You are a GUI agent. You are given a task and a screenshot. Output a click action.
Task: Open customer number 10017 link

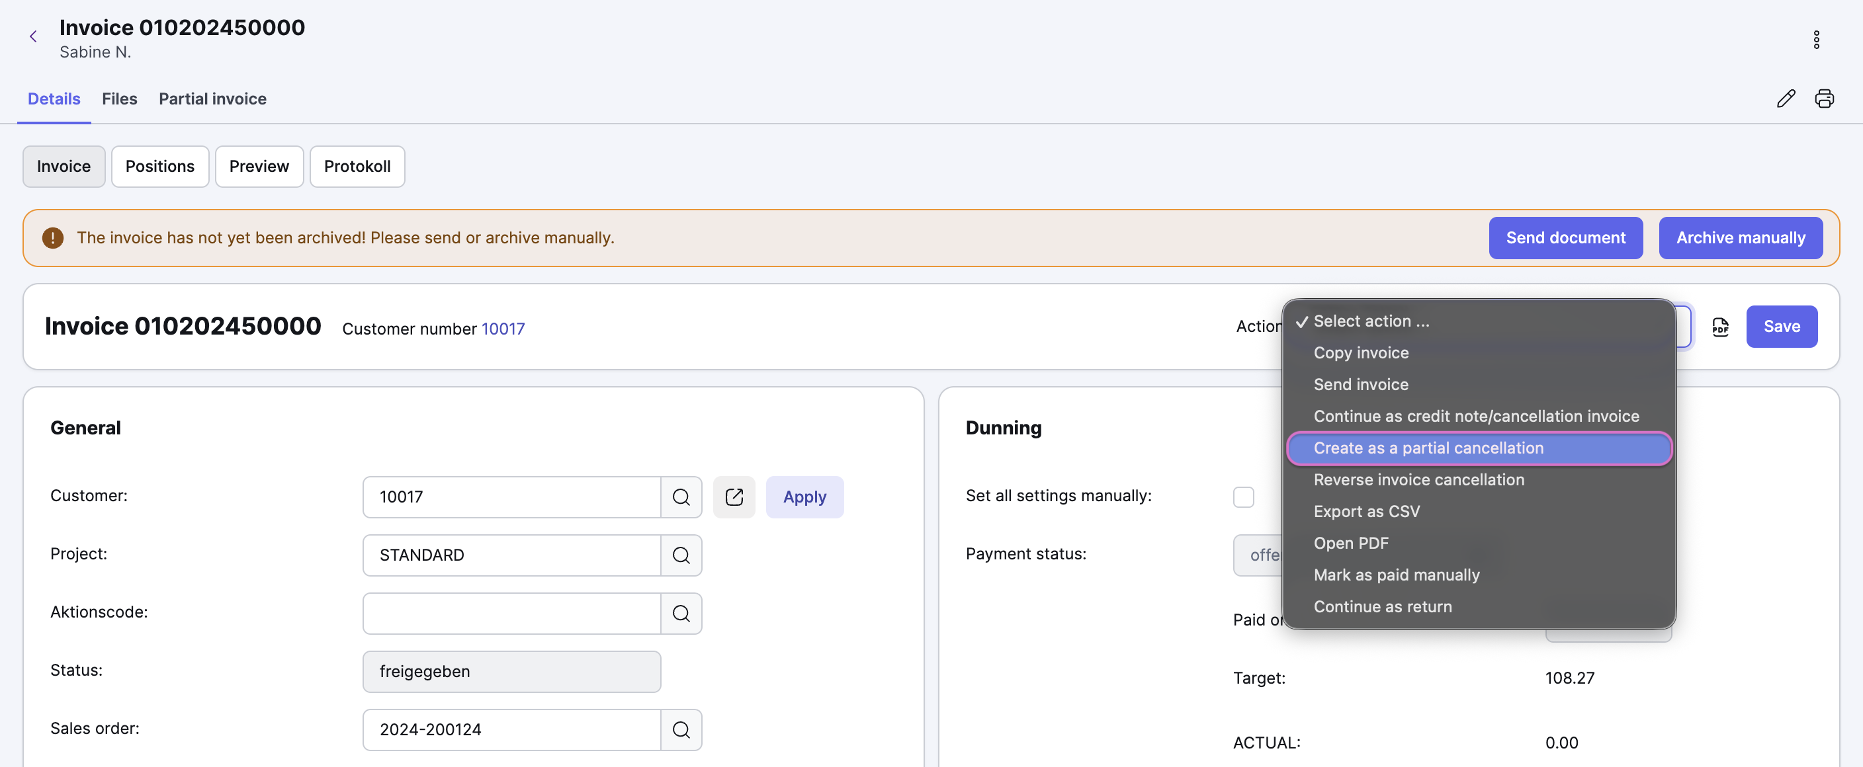click(503, 329)
